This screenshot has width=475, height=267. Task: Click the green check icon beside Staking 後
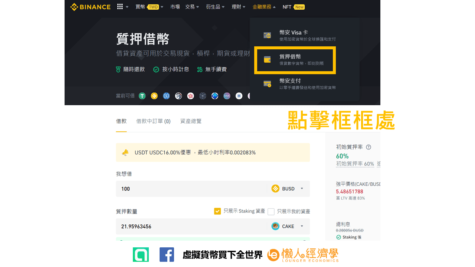(338, 237)
